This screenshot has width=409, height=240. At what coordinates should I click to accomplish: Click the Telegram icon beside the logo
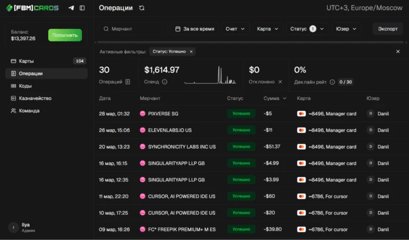(x=71, y=8)
